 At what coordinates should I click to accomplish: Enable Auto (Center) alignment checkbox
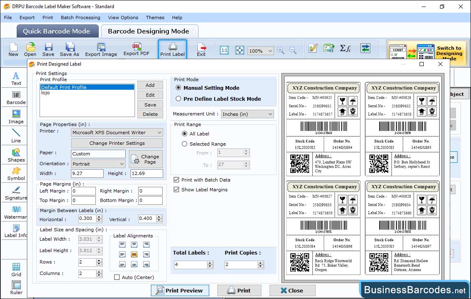tap(117, 277)
